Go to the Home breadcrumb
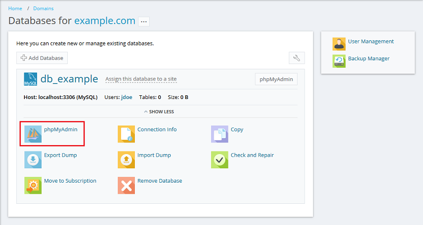This screenshot has width=423, height=225. 15,8
